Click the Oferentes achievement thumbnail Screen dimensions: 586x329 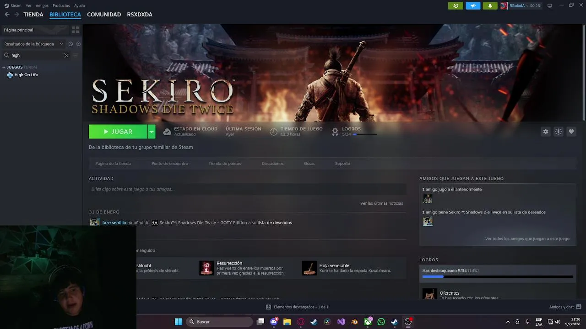coord(429,294)
